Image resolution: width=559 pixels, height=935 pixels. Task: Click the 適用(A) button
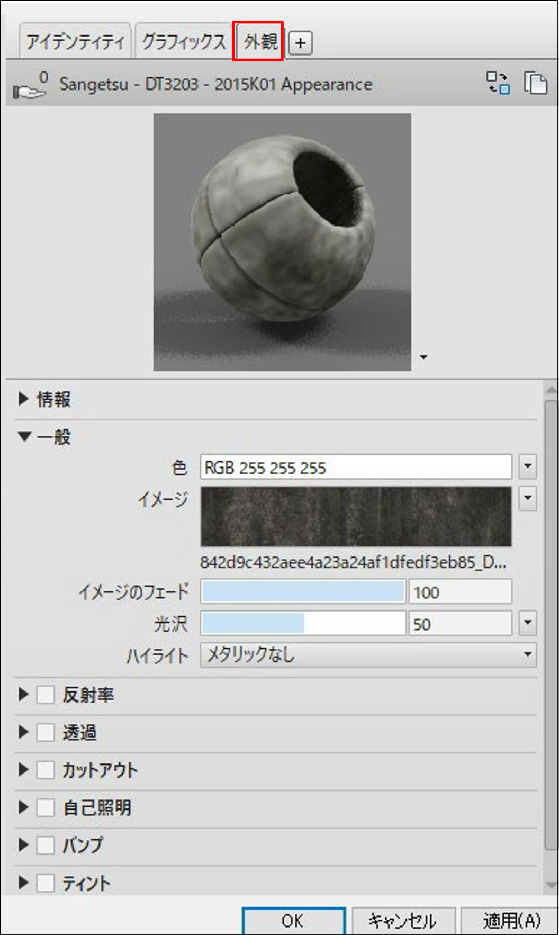[x=510, y=921]
